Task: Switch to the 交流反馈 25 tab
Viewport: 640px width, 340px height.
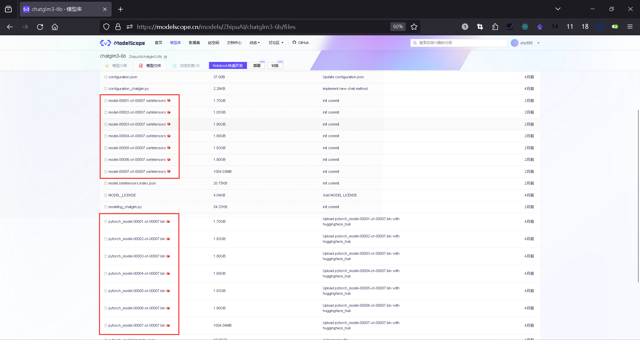Action: click(x=186, y=66)
